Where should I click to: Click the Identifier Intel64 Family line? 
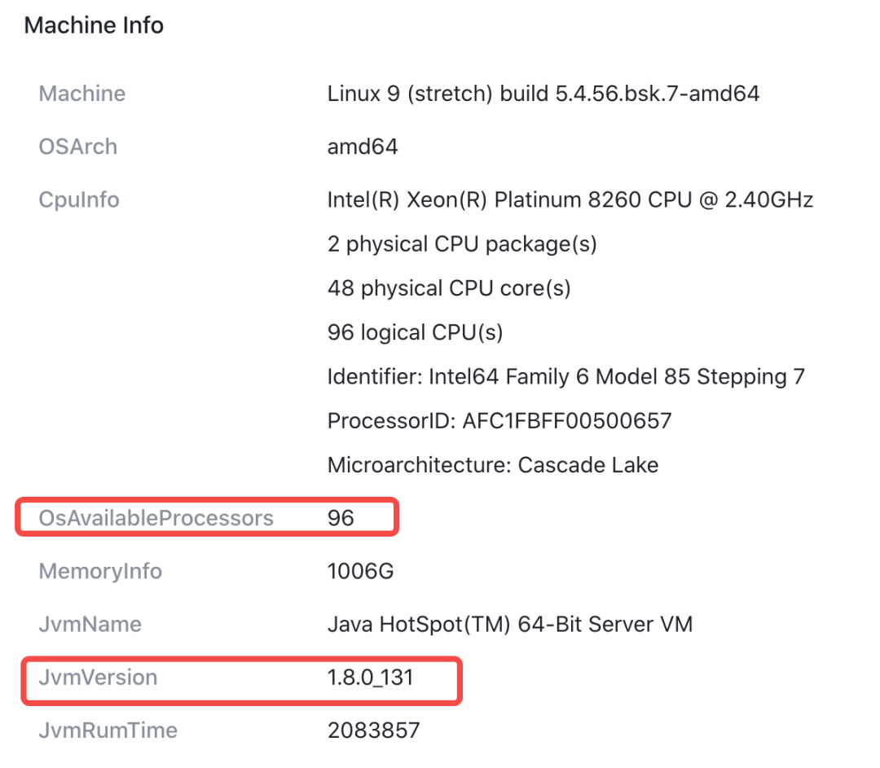pos(566,377)
